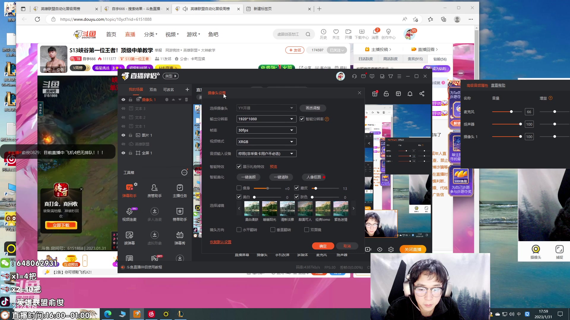Toggle the 展示礼物特效 checkbox
The image size is (570, 320).
[x=239, y=167]
